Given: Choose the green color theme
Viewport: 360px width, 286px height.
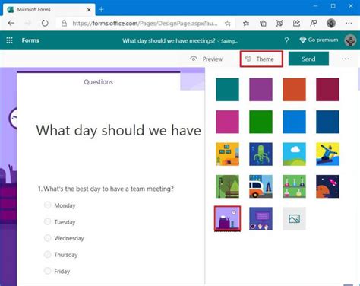Looking at the screenshot, I should pos(261,122).
